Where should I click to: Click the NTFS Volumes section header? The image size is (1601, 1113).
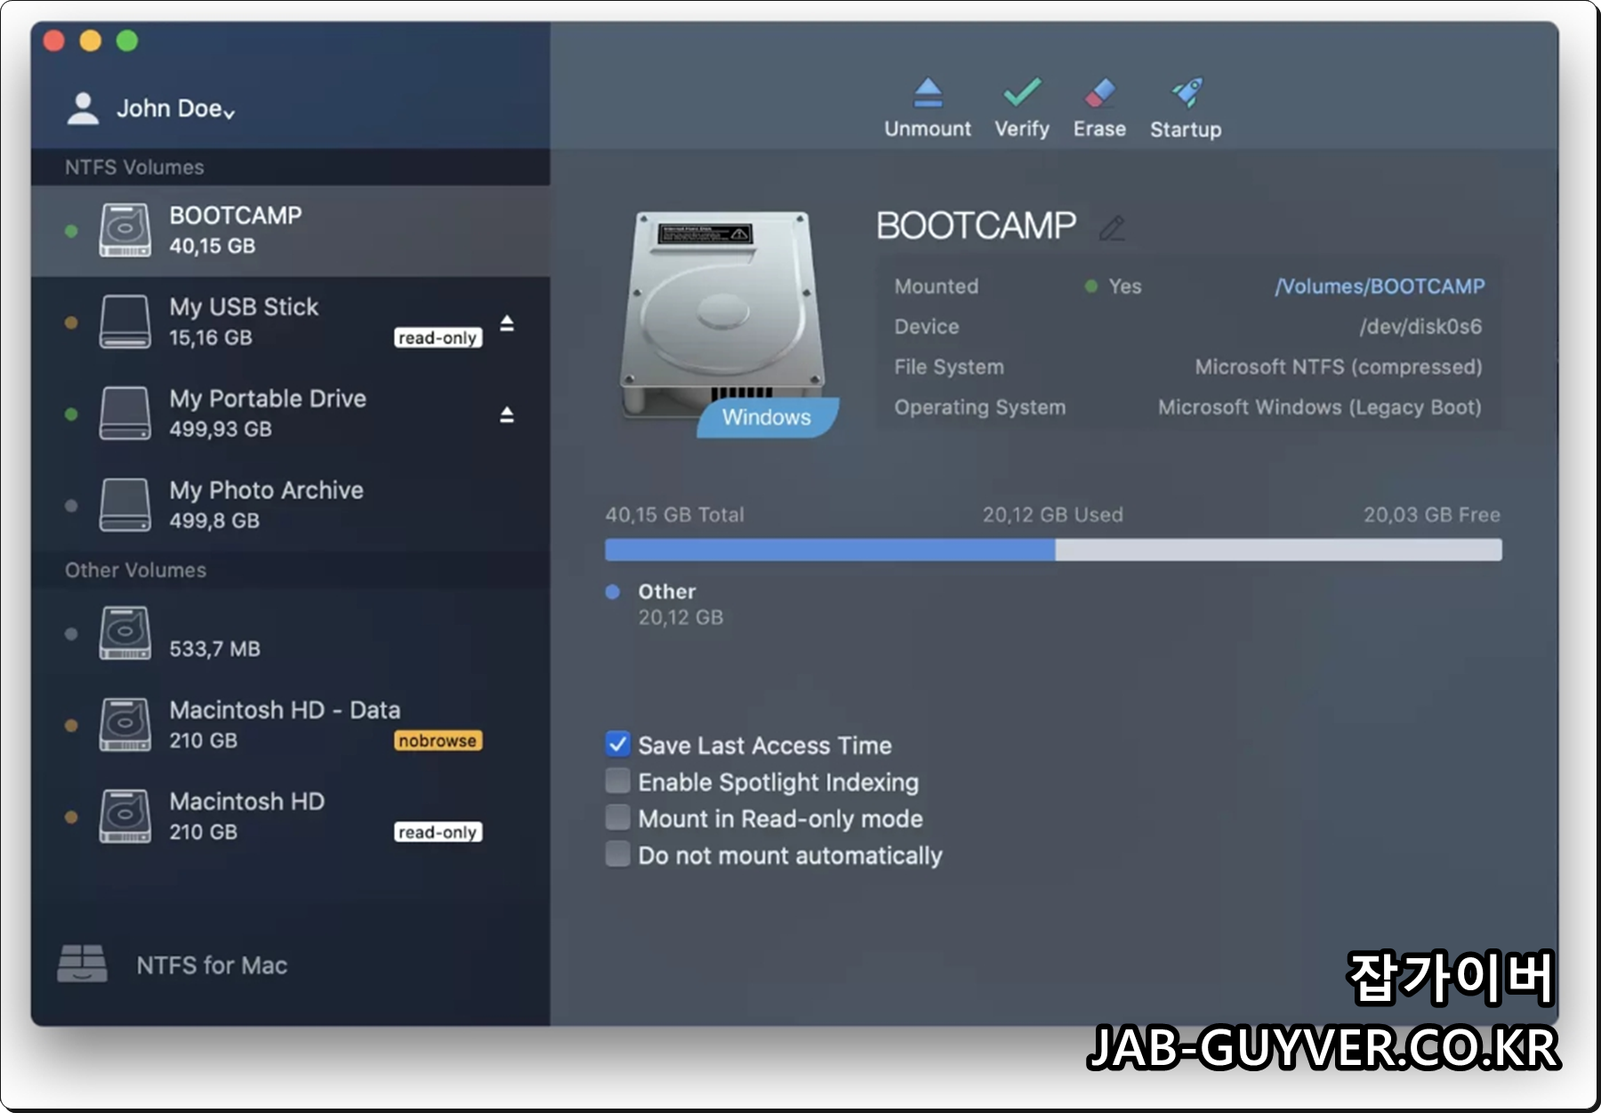(x=134, y=167)
